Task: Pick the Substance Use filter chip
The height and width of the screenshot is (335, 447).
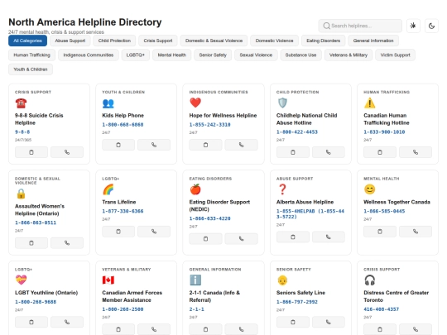Action: pos(300,55)
